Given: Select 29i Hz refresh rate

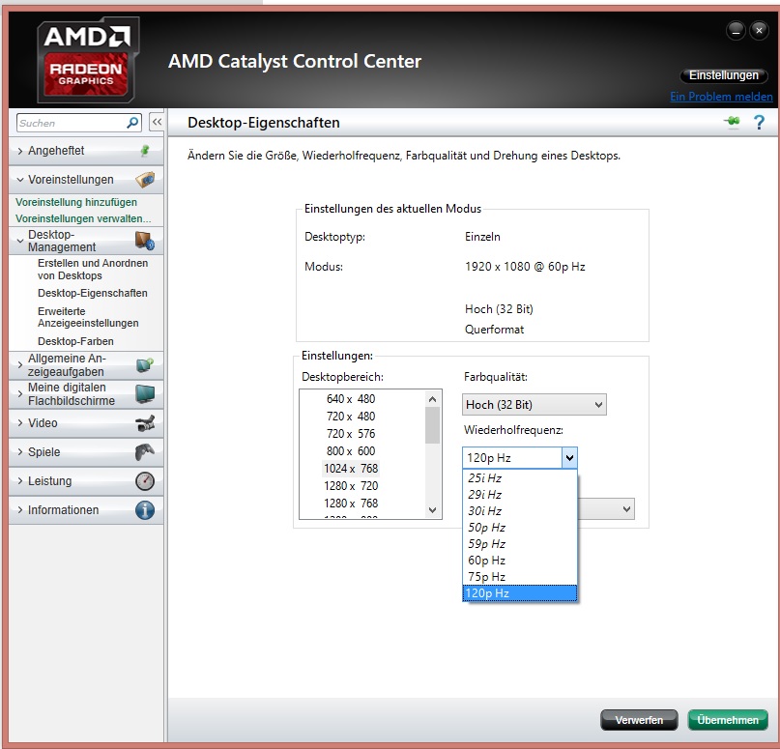Looking at the screenshot, I should (x=519, y=495).
